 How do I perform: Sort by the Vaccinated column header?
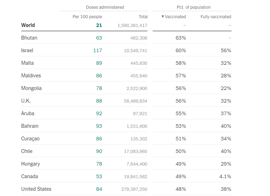pos(174,17)
